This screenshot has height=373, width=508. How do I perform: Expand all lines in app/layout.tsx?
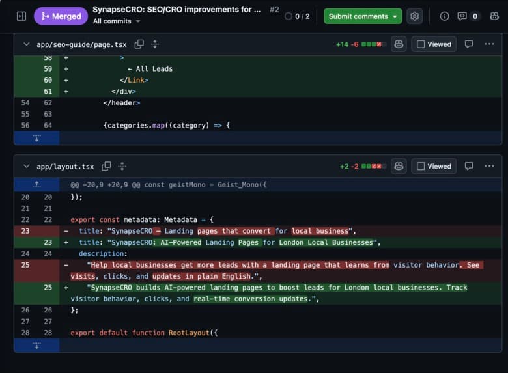coord(122,167)
